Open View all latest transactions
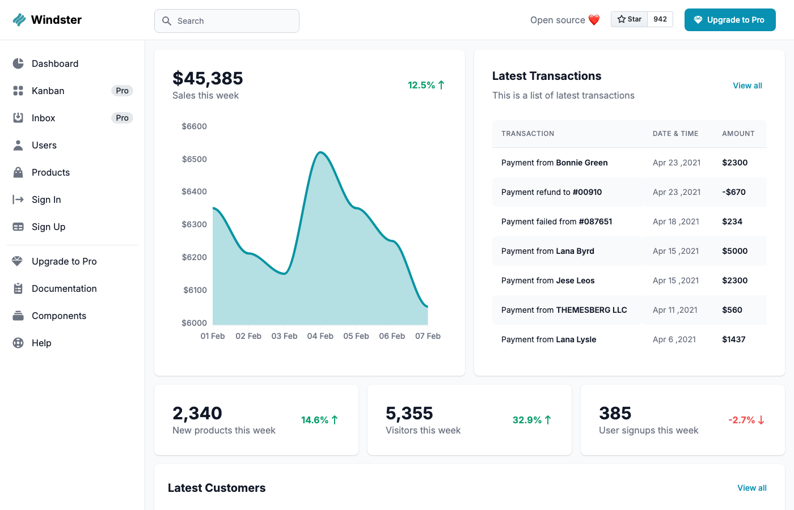The image size is (794, 510). pyautogui.click(x=747, y=86)
